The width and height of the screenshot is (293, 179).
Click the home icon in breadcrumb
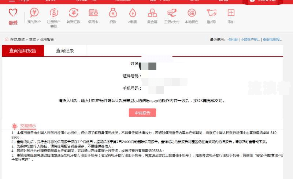7,39
